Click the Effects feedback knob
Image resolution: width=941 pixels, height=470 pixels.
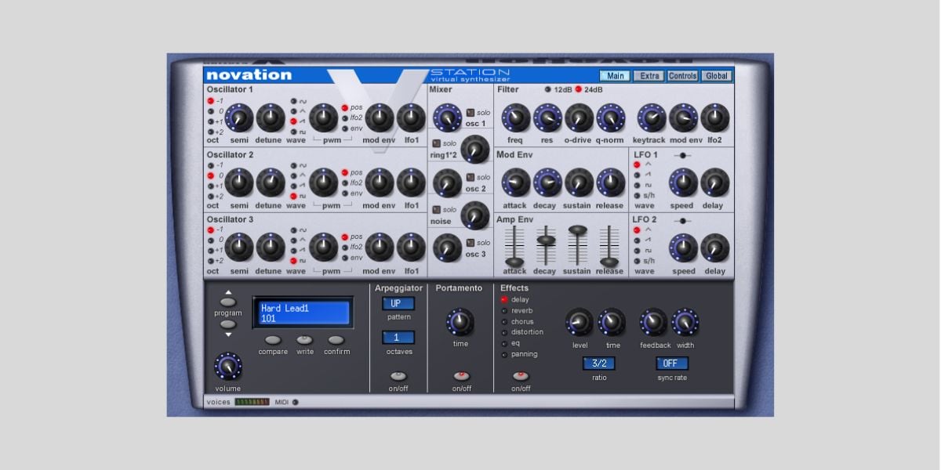[x=653, y=322]
